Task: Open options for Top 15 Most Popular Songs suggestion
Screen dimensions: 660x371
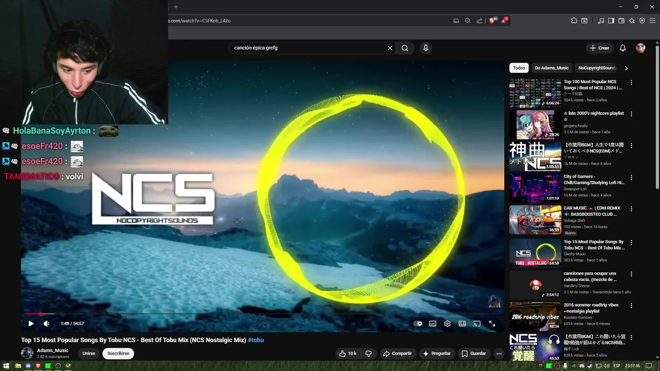Action: point(631,242)
